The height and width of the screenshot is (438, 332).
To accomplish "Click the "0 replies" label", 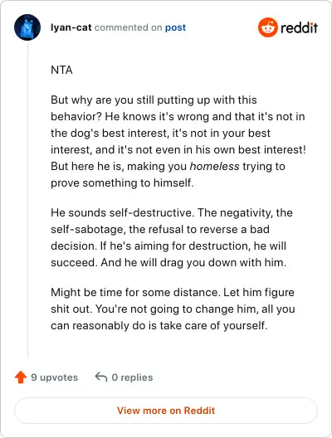I will pyautogui.click(x=132, y=377).
